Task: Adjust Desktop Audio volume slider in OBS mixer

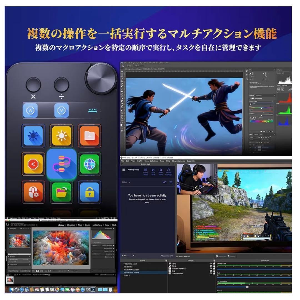Action: click(254, 269)
